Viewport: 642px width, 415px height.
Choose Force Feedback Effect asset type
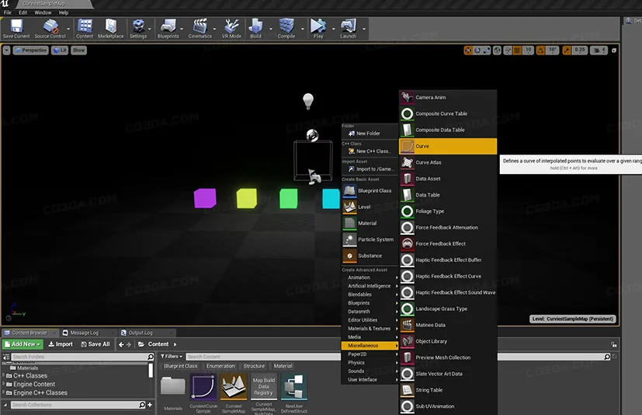pos(448,243)
